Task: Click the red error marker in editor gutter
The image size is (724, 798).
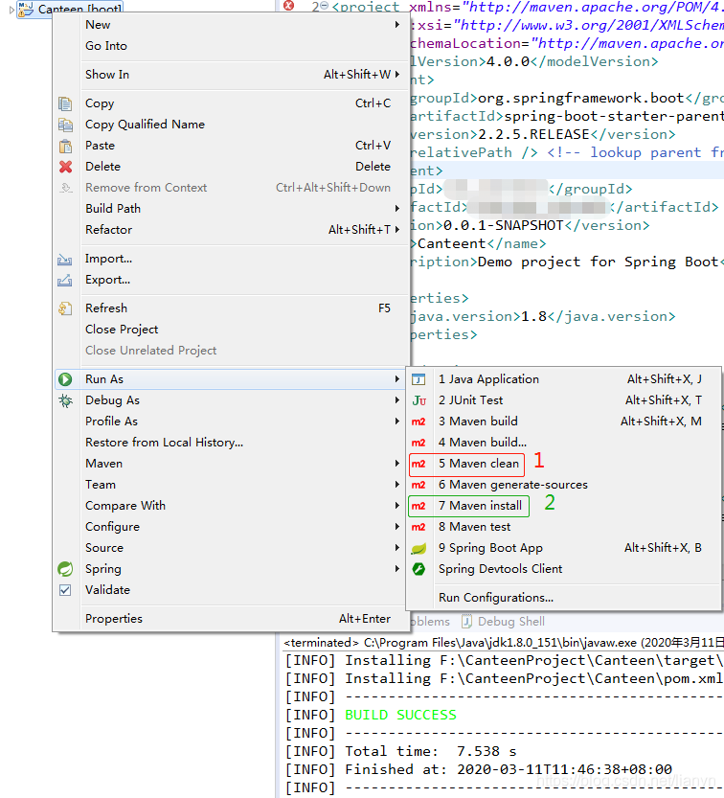Action: click(288, 6)
